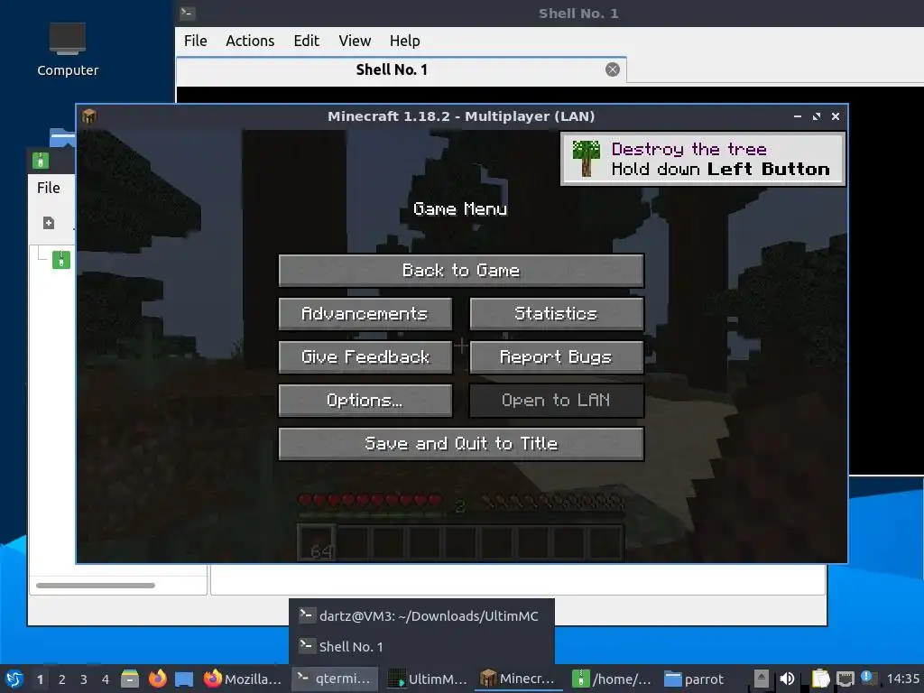Select the Shell No. 1 terminal tab
This screenshot has width=924, height=693.
pos(392,69)
